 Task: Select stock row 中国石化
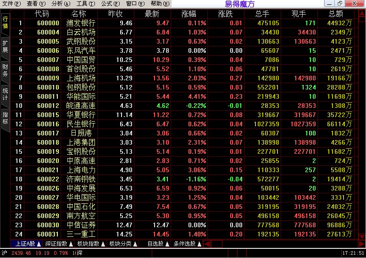184,207
